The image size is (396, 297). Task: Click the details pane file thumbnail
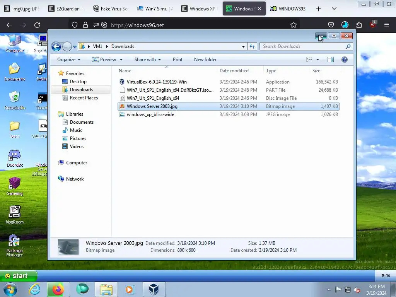[68, 247]
